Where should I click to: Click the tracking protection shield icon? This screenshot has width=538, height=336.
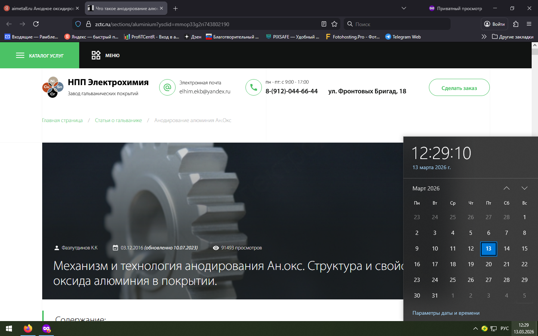point(78,24)
